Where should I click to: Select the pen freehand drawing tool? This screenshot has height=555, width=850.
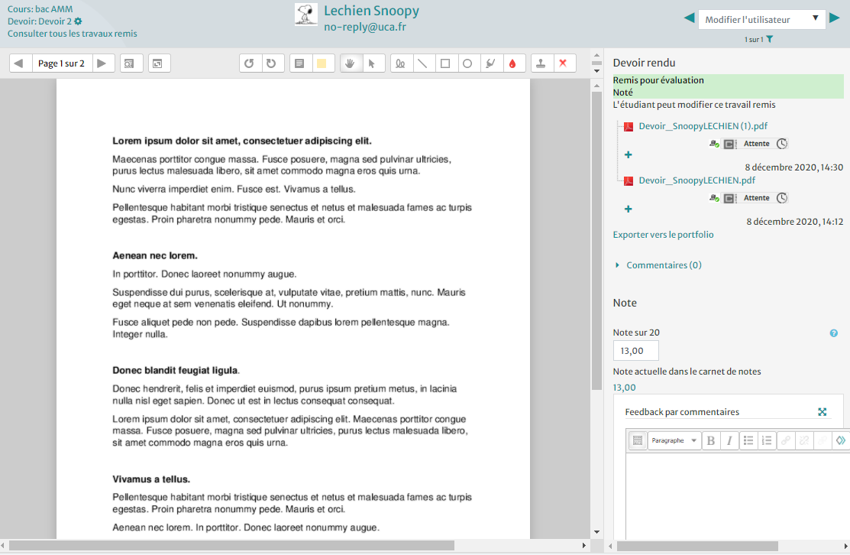[400, 63]
